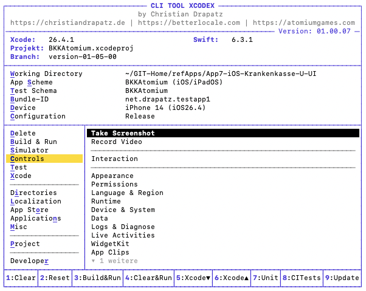366x291 pixels.
Task: Click the Swift version 6.3.1 value
Action: click(x=242, y=39)
